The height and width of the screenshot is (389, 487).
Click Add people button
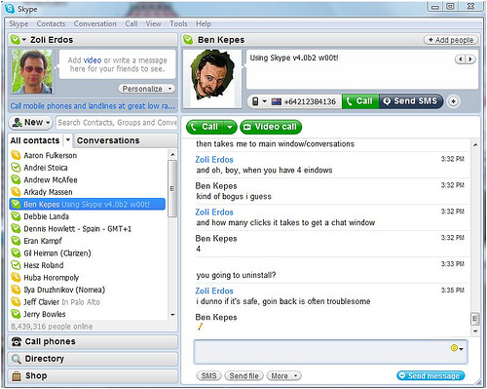tap(451, 40)
